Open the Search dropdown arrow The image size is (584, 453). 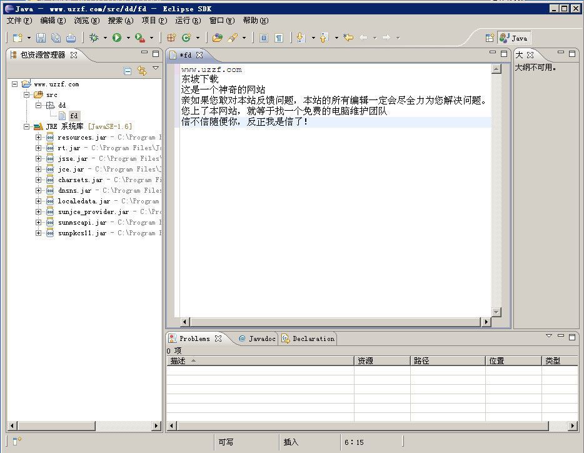coord(244,38)
